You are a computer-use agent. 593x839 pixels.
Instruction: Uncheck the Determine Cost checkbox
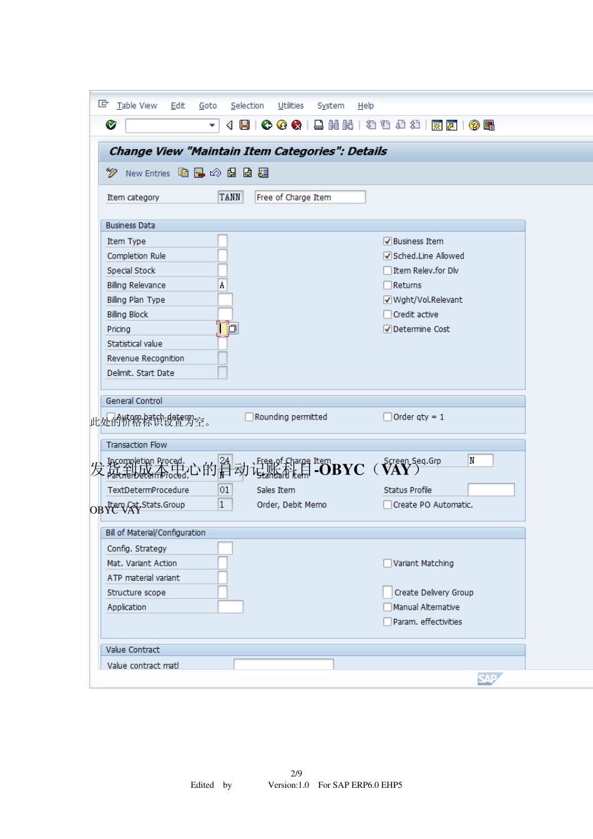click(x=388, y=329)
